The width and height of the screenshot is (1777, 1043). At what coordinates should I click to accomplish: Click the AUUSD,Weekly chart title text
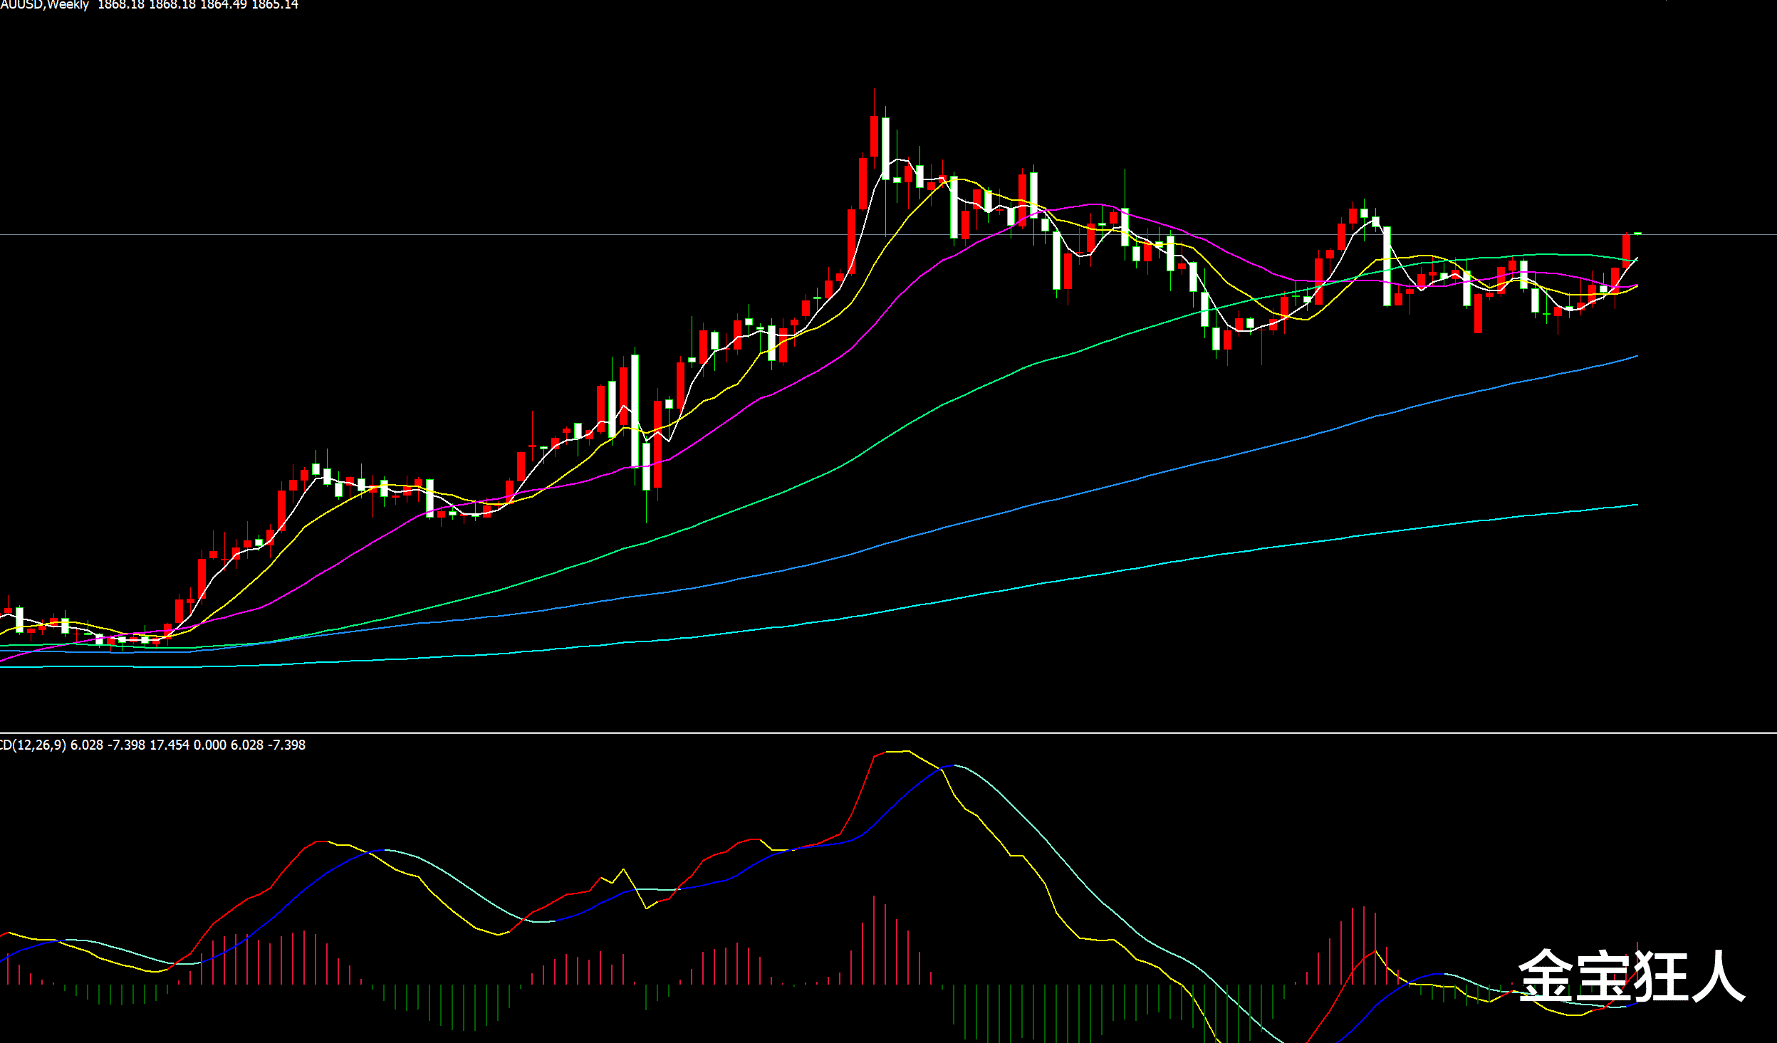tap(44, 5)
